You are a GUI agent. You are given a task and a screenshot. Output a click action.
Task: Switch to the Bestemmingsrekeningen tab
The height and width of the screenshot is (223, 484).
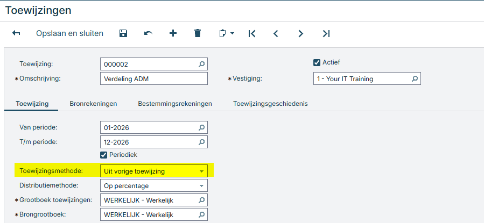point(175,104)
